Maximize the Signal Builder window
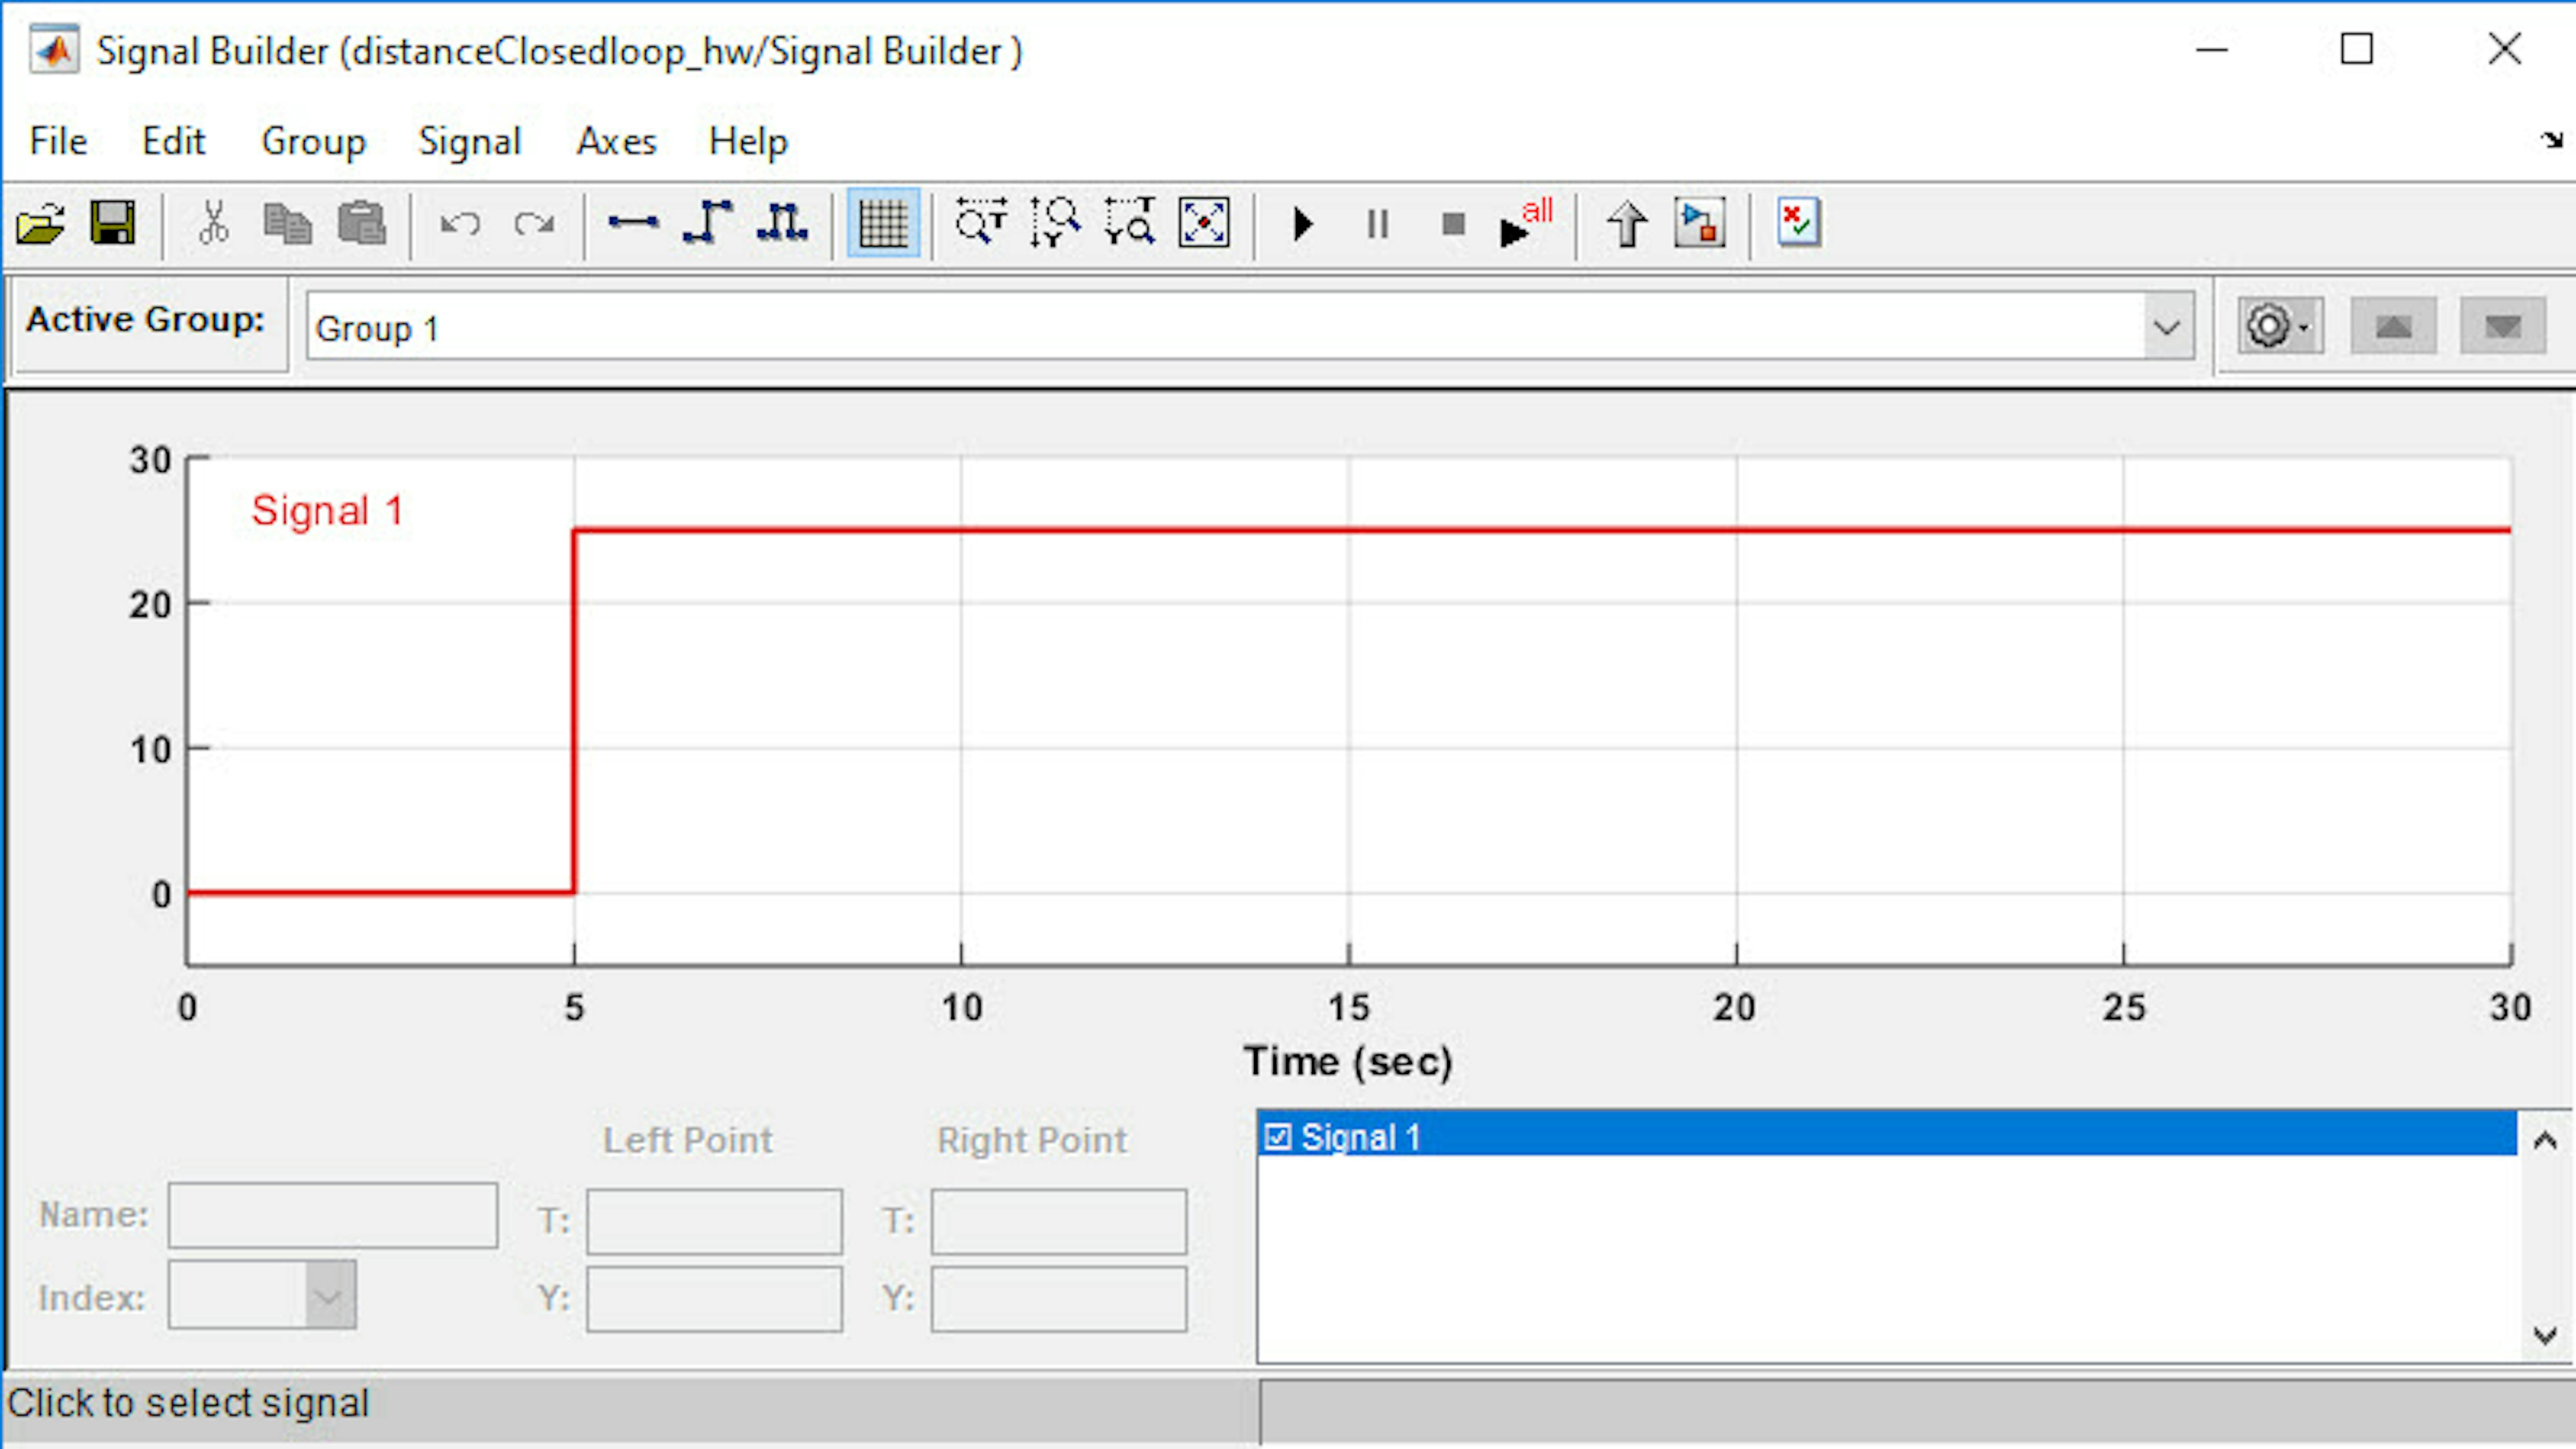Image resolution: width=2576 pixels, height=1449 pixels. coord(2357,49)
